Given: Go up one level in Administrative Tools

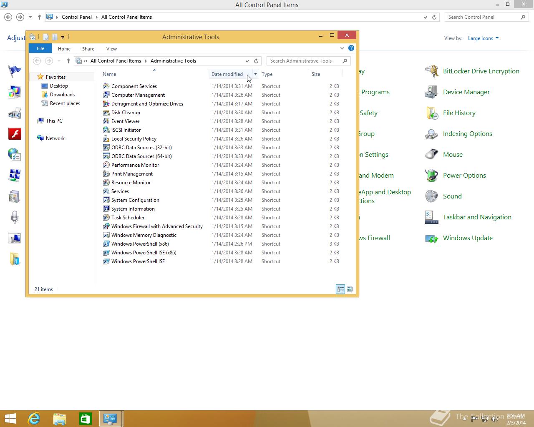Looking at the screenshot, I should [68, 61].
